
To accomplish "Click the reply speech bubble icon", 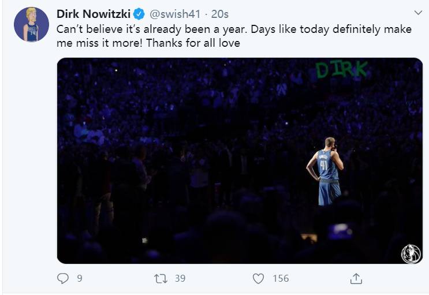I will 63,278.
